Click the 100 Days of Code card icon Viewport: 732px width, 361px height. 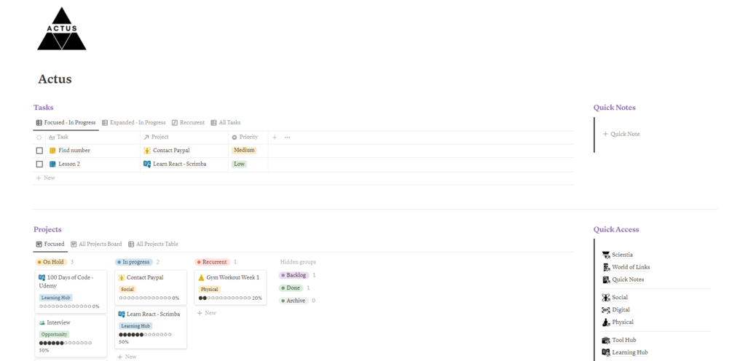click(x=42, y=277)
